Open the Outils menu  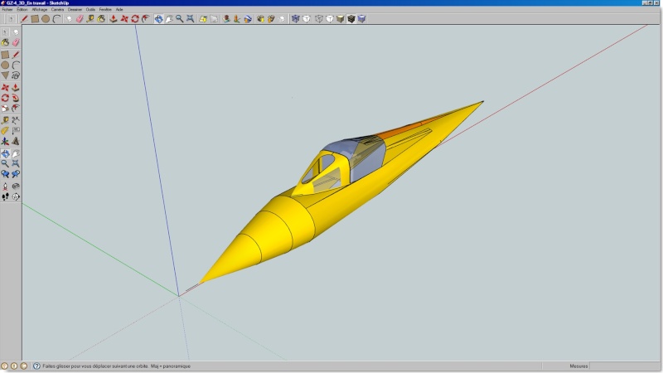(90, 9)
